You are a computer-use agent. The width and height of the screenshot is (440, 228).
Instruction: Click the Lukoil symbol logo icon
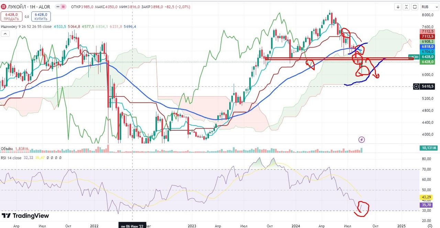pyautogui.click(x=3, y=7)
